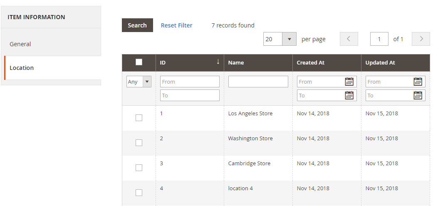The height and width of the screenshot is (206, 433).
Task: Open calendar for Updated At To date
Action: click(418, 95)
